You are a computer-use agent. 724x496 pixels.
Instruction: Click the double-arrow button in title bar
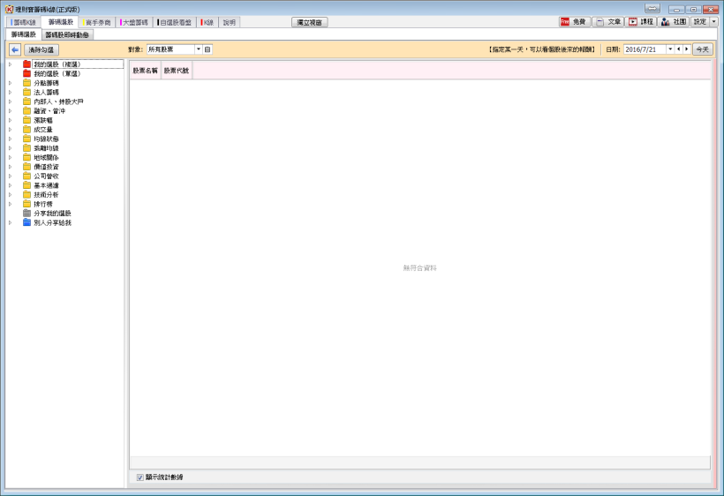[x=652, y=8]
